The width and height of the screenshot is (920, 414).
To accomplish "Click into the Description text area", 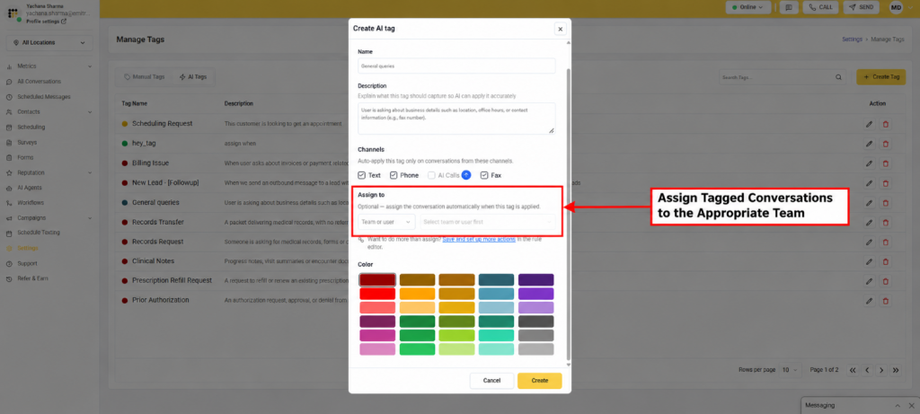I will pos(456,119).
